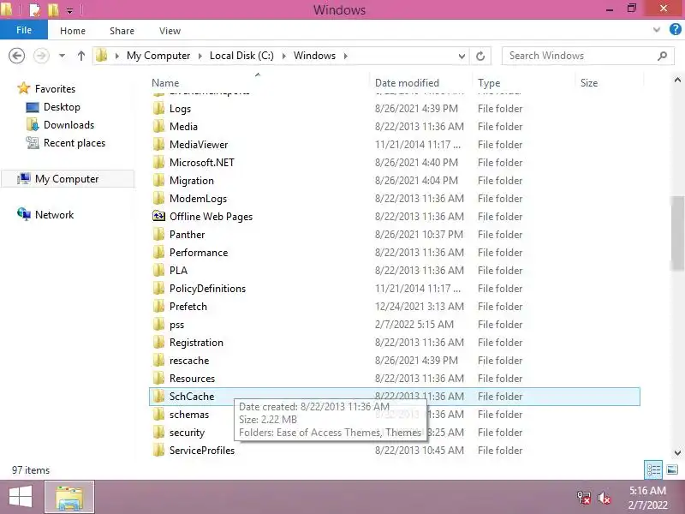Select the Registration folder name
The height and width of the screenshot is (514, 685).
click(x=196, y=342)
